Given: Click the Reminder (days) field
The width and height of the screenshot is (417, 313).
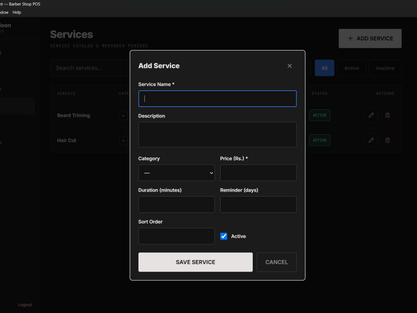Looking at the screenshot, I should tap(258, 204).
